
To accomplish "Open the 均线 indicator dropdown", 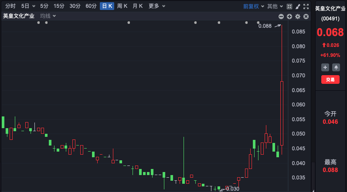I will (48, 16).
